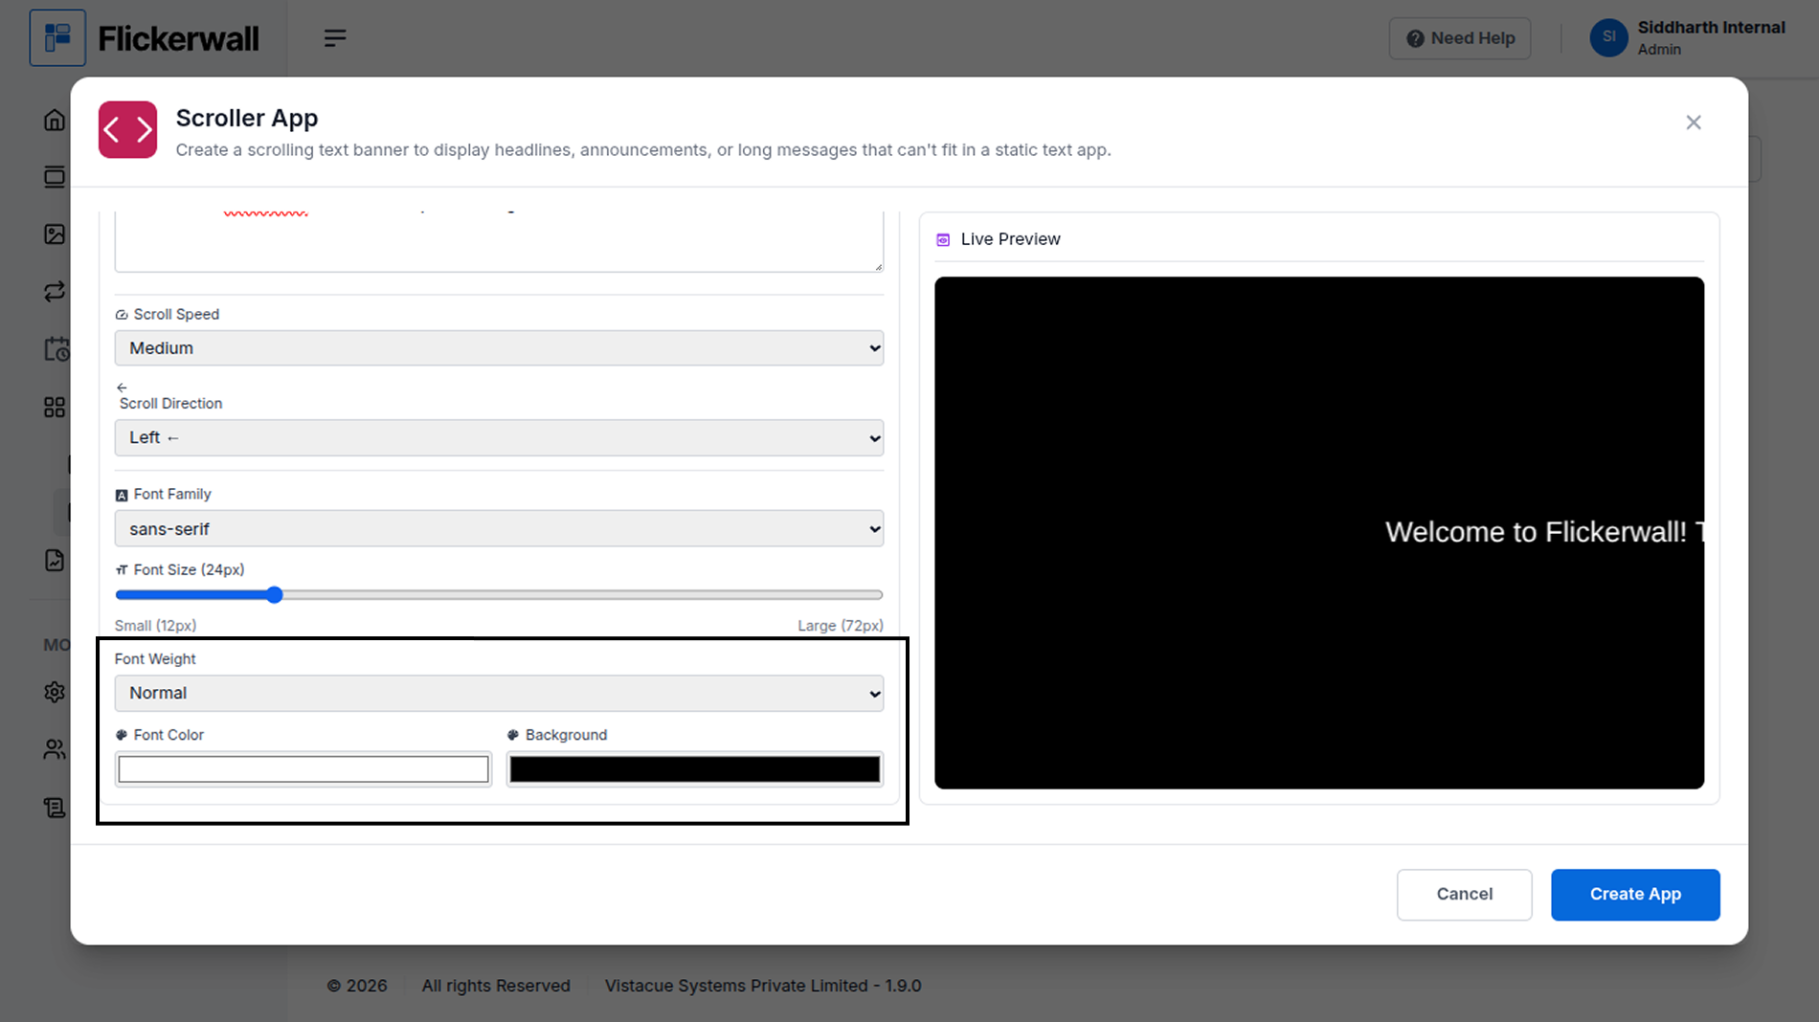Open the document sidebar icon
Image resolution: width=1819 pixels, height=1022 pixels.
point(55,561)
